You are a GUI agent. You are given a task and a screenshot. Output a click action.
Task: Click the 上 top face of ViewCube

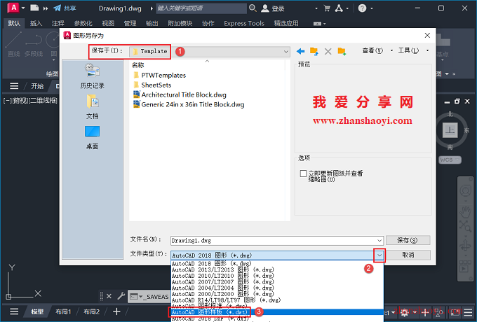click(x=450, y=130)
